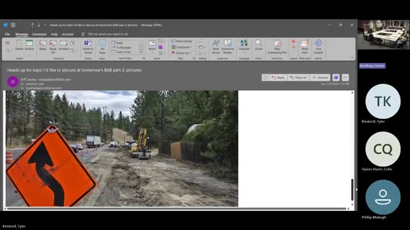This screenshot has width=410, height=230.
Task: Expand the More respond actions dropdown
Action: (74, 50)
